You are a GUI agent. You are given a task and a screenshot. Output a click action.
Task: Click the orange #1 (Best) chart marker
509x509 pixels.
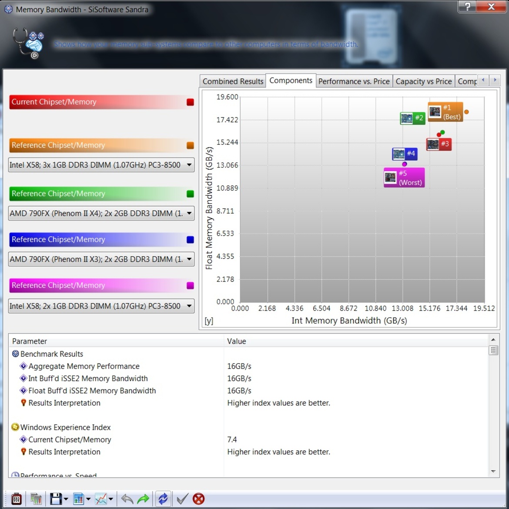(x=445, y=112)
